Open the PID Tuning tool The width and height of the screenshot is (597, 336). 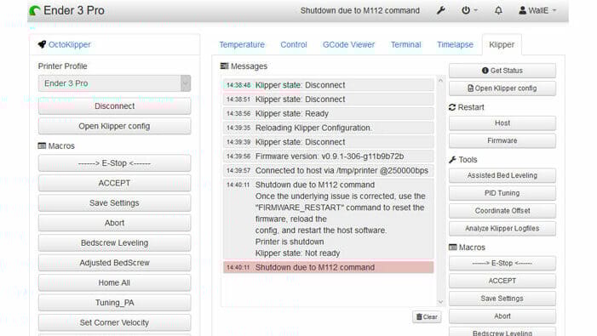tap(502, 193)
